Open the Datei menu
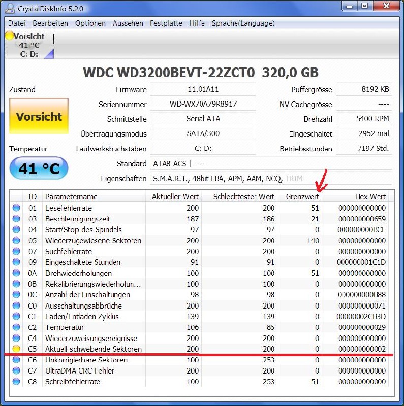The width and height of the screenshot is (404, 406). click(x=17, y=23)
